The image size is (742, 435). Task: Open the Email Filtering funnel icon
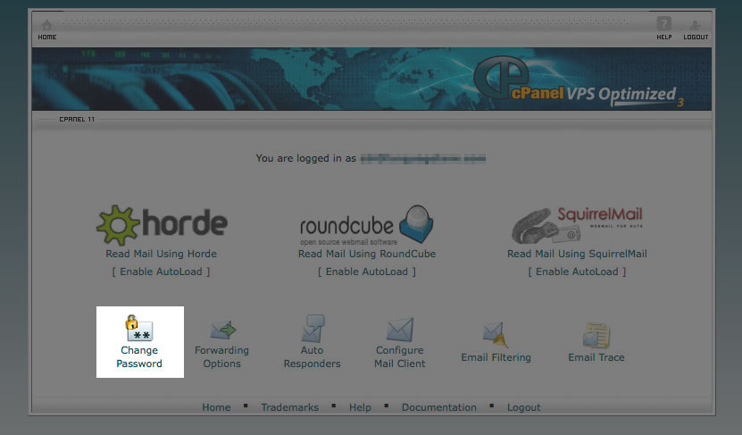click(496, 335)
